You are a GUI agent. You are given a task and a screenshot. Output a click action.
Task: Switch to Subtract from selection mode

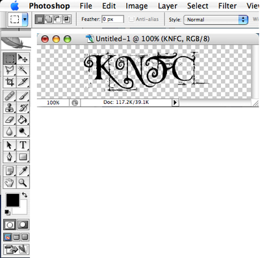57,19
